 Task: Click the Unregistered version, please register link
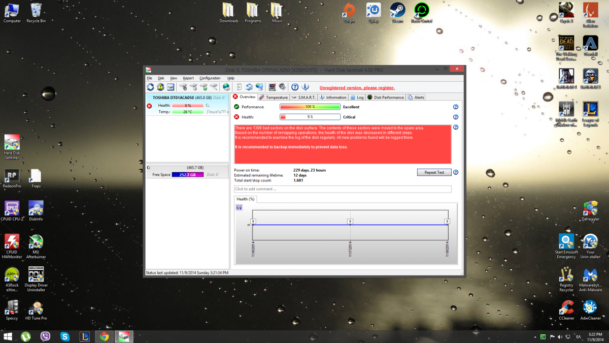tap(357, 87)
